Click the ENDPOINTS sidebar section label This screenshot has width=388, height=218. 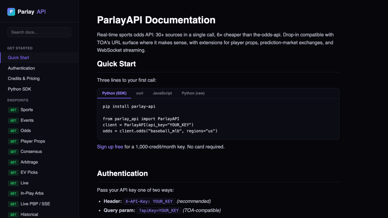(18, 100)
